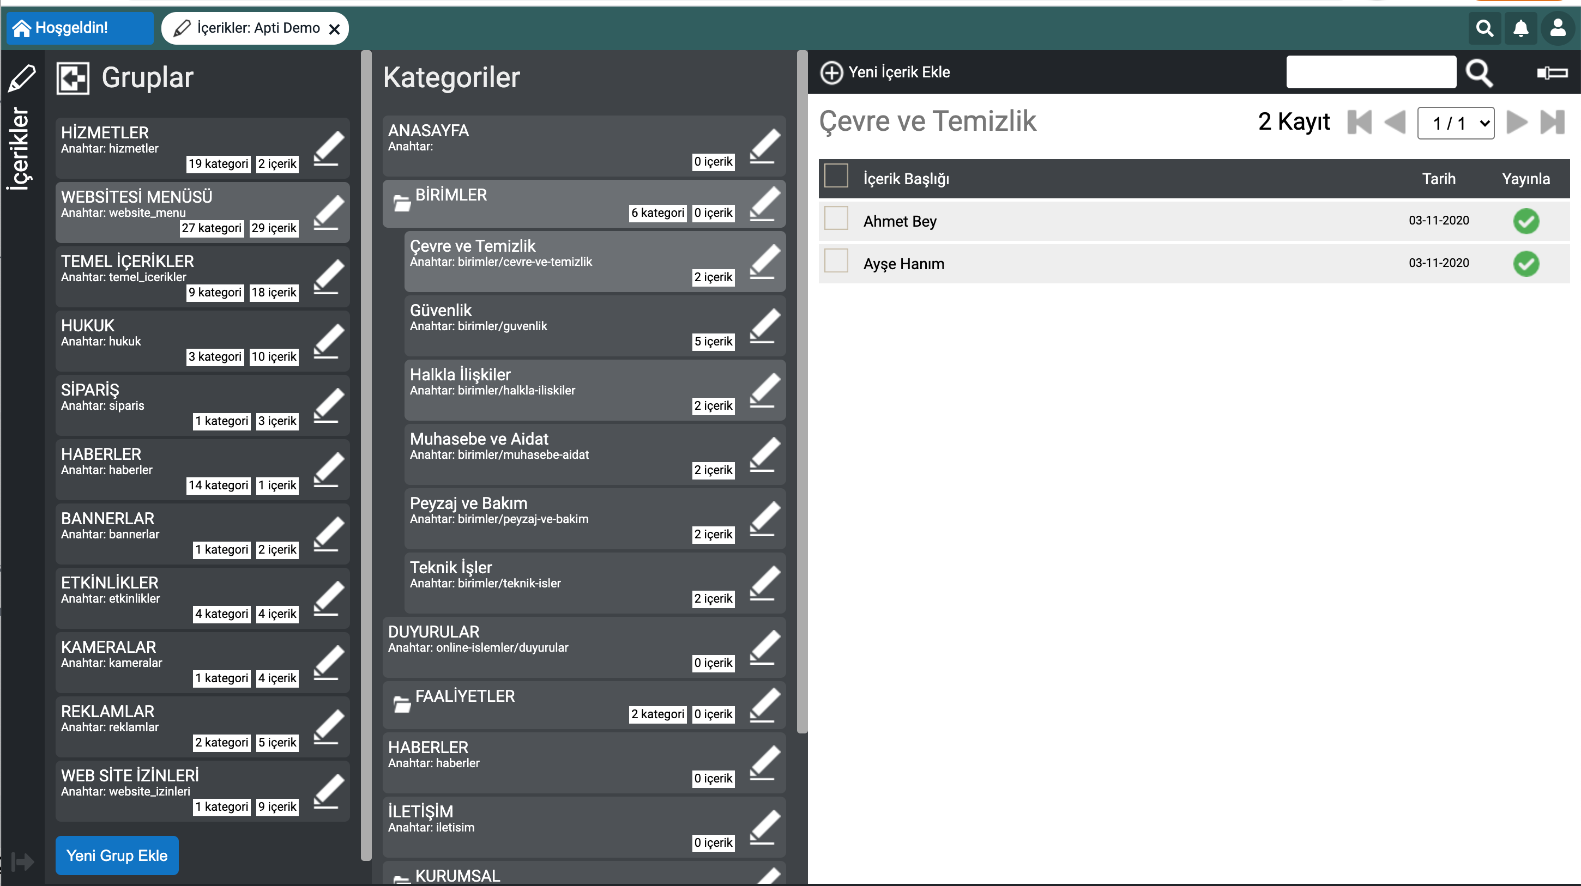The height and width of the screenshot is (886, 1581).
Task: Click the 6 kategori badge in BİRİMLER
Action: 657,213
